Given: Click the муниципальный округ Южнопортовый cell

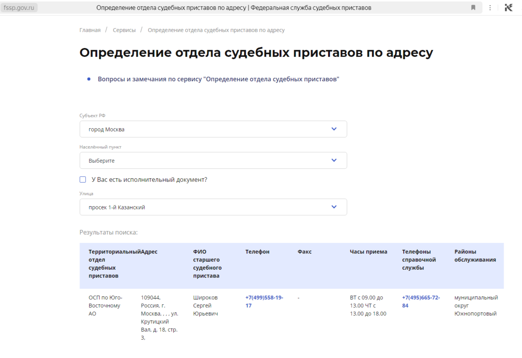Looking at the screenshot, I should tap(476, 306).
